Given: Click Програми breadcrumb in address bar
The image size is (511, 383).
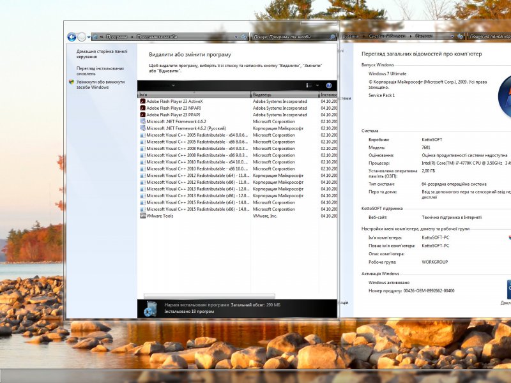Looking at the screenshot, I should (x=117, y=37).
